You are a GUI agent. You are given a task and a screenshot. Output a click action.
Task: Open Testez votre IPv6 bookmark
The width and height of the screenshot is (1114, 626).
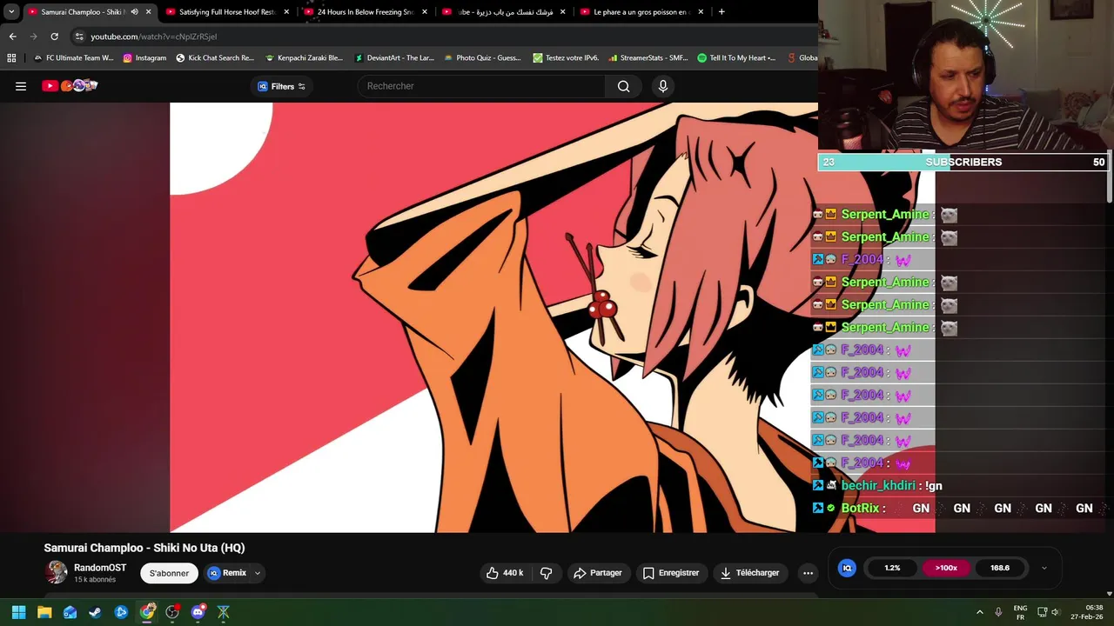pos(566,58)
